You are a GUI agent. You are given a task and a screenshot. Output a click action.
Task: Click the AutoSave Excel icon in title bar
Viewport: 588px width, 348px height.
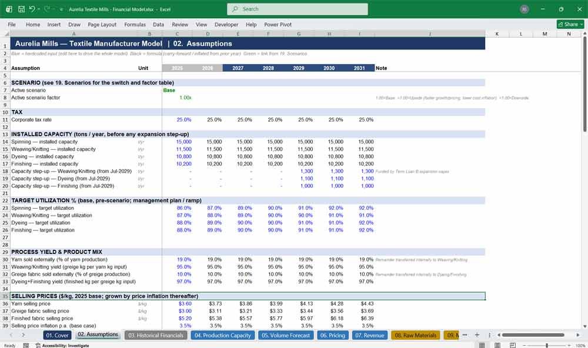click(x=9, y=9)
